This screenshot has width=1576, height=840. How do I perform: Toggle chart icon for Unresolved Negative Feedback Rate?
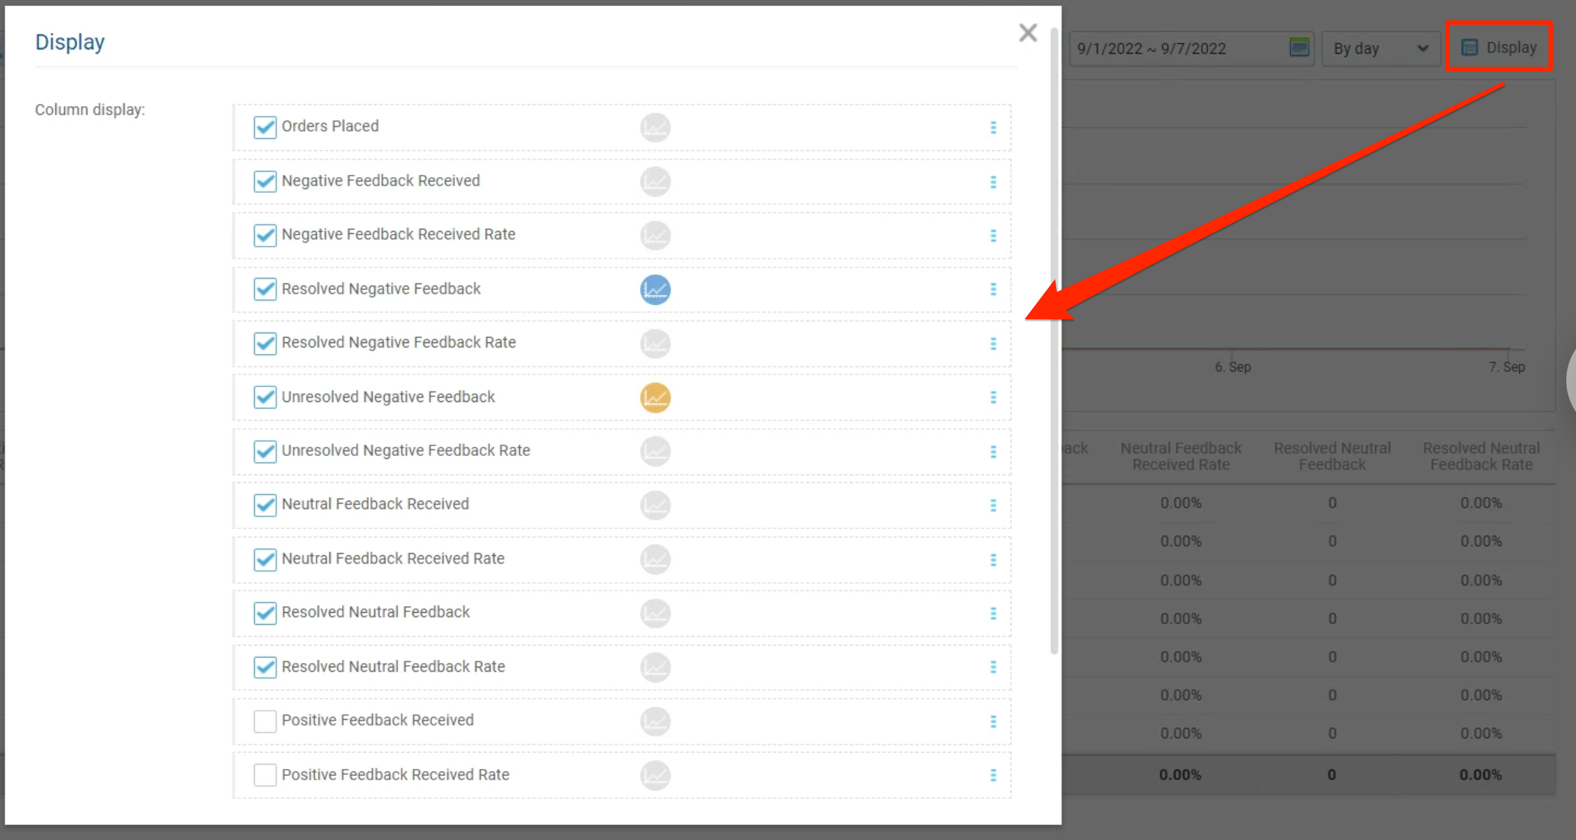655,451
